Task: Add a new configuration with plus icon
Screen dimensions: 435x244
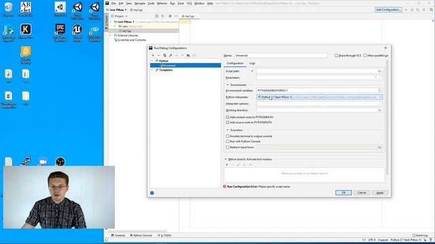Action: (153, 56)
